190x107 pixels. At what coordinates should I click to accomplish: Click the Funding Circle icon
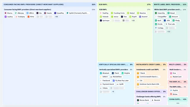(112, 13)
